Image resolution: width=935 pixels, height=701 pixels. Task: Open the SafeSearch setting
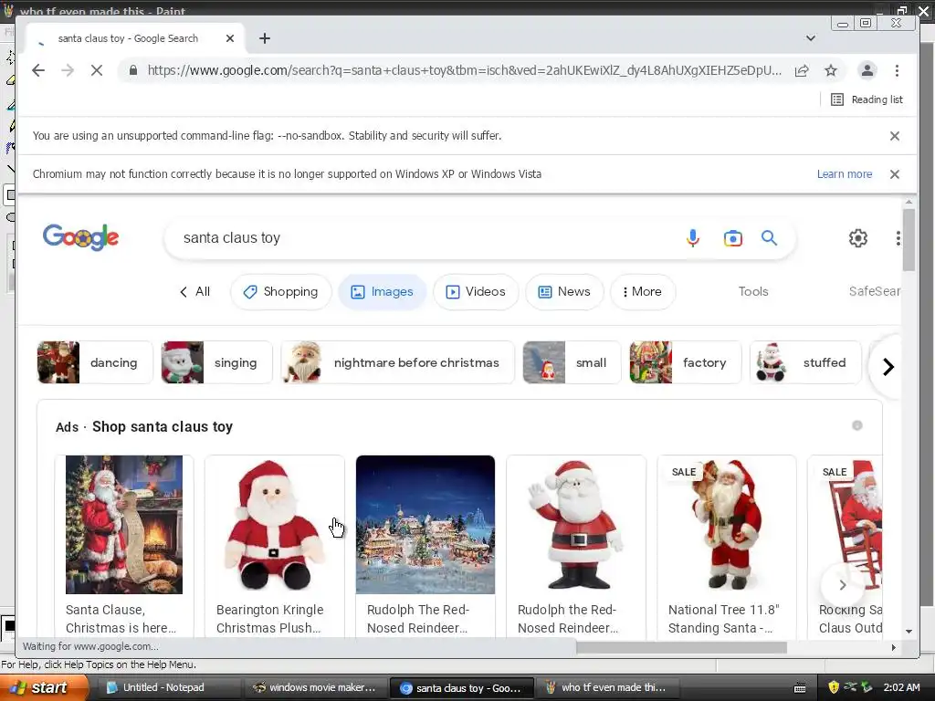click(874, 291)
